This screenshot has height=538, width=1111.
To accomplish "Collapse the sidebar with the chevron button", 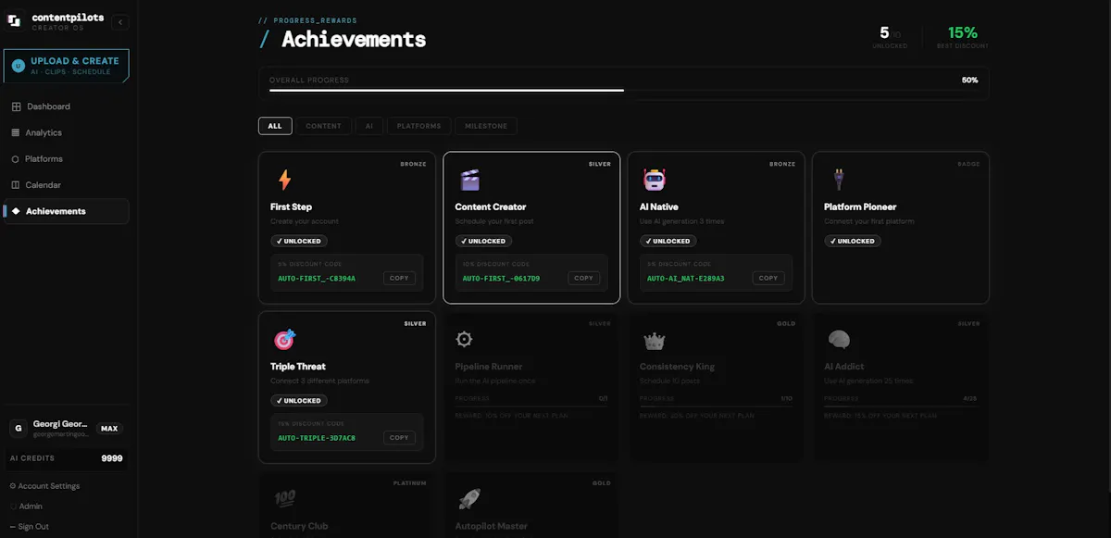I will pyautogui.click(x=121, y=21).
